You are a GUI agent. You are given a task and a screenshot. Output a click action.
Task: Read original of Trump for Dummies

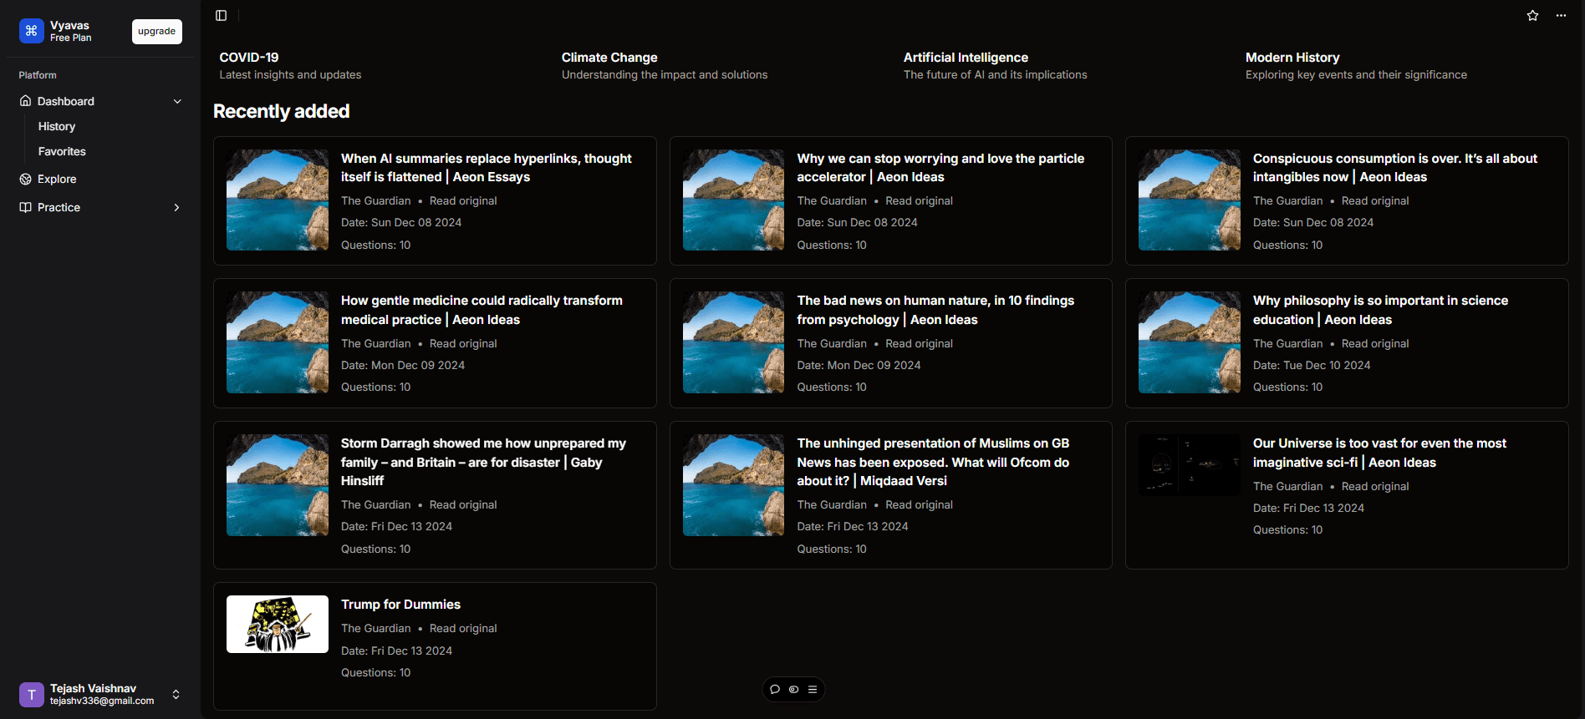pos(463,628)
